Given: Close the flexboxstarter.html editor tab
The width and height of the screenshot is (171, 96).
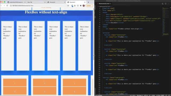Looking at the screenshot, I should point(111,3).
